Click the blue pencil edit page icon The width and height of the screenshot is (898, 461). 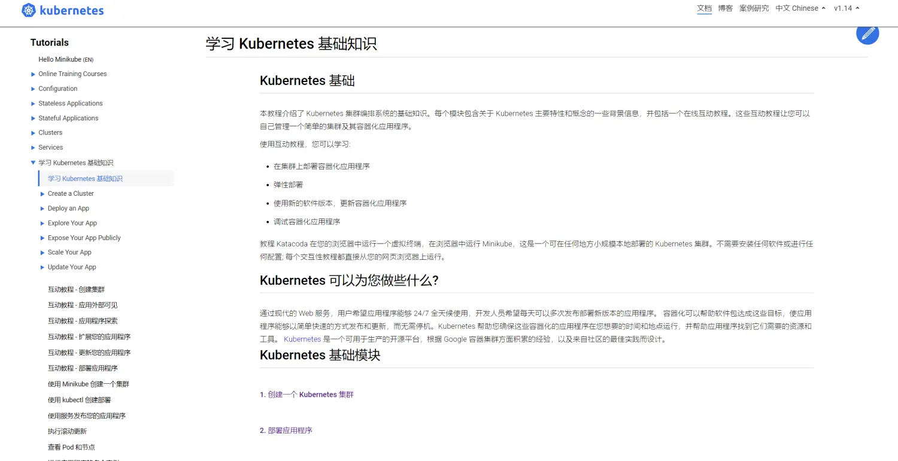tap(867, 33)
